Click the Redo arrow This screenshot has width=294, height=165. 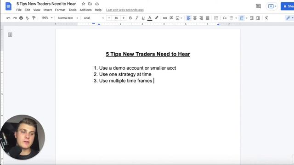click(x=15, y=18)
